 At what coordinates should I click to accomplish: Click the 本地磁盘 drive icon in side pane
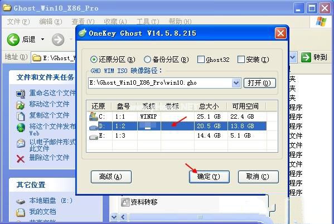[21, 201]
